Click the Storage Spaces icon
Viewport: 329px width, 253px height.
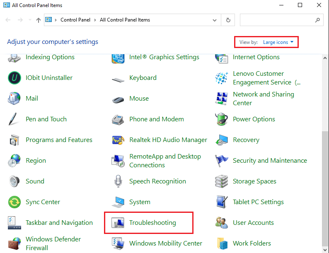(222, 181)
